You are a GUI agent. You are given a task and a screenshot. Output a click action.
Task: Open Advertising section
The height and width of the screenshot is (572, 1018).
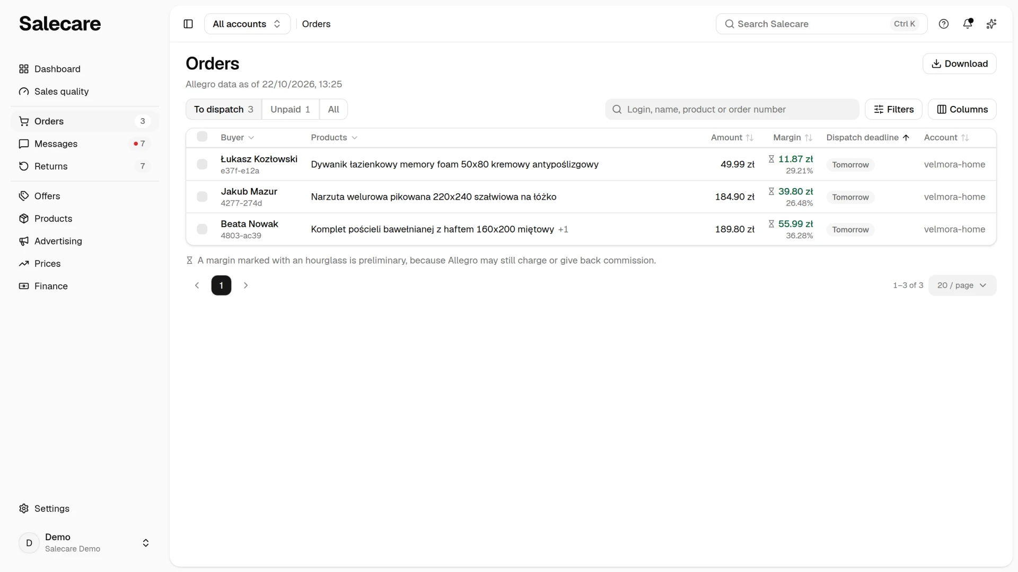click(x=85, y=241)
